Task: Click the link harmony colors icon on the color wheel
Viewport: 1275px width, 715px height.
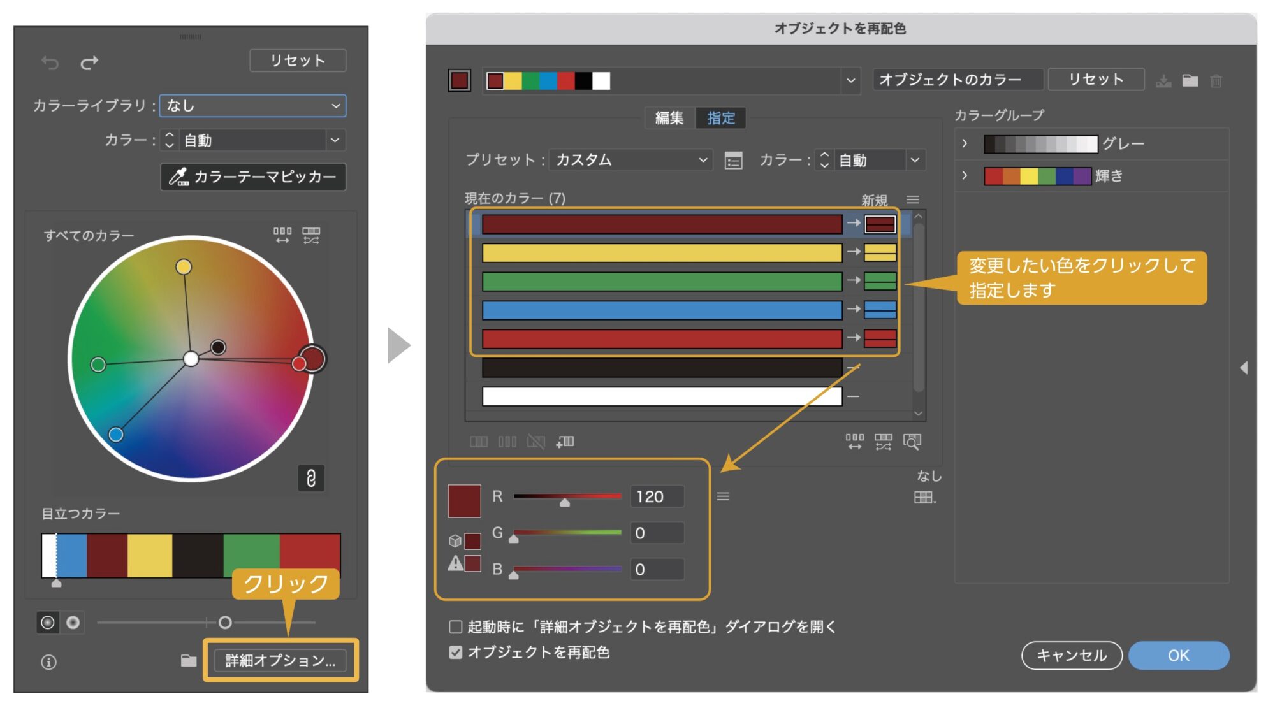Action: point(310,477)
